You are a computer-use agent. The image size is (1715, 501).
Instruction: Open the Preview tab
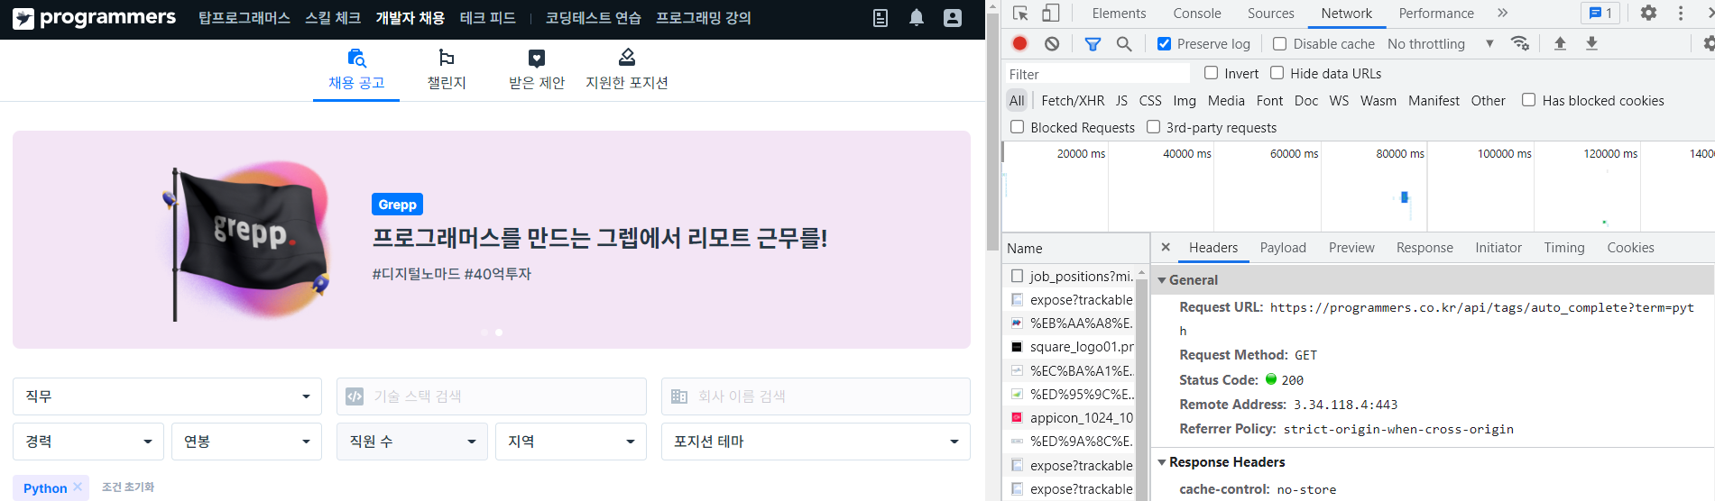pyautogui.click(x=1351, y=248)
